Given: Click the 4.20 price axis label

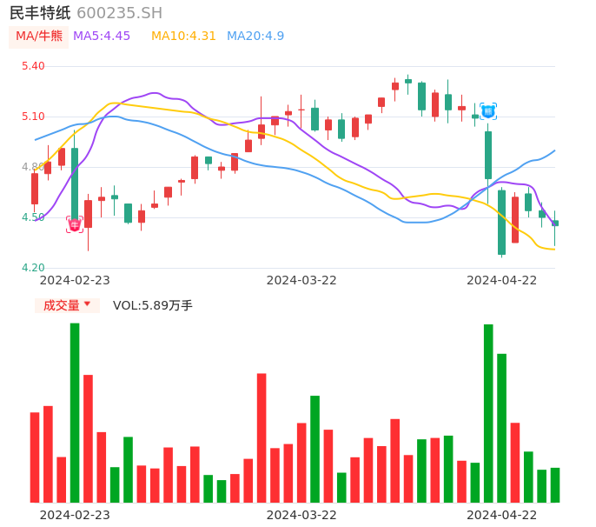Looking at the screenshot, I should tap(33, 268).
